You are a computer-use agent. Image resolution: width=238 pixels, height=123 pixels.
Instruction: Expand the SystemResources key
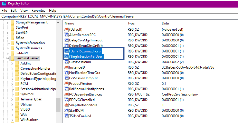click(x=7, y=48)
